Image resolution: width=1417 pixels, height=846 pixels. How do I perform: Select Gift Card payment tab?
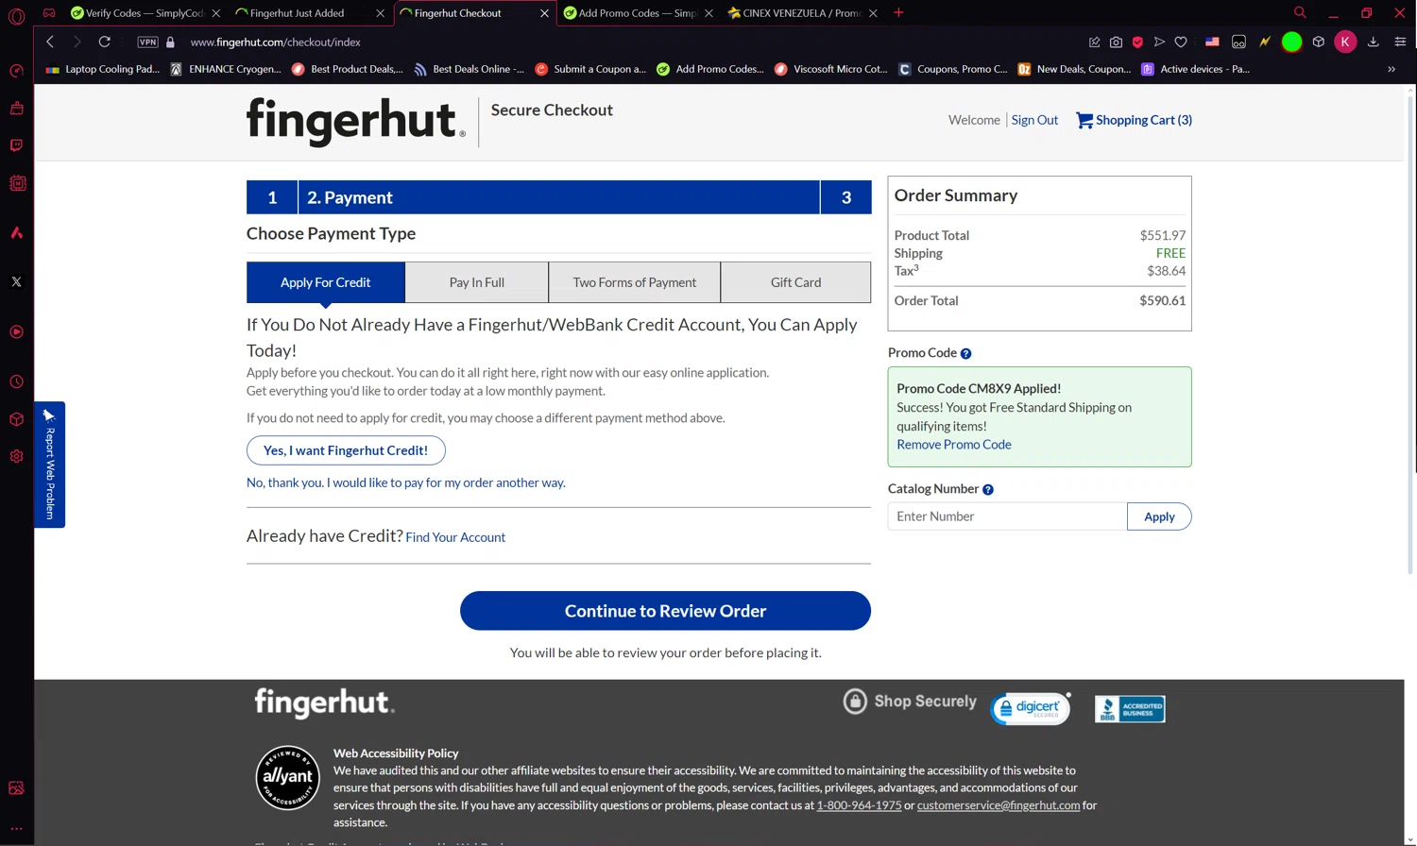tap(796, 282)
